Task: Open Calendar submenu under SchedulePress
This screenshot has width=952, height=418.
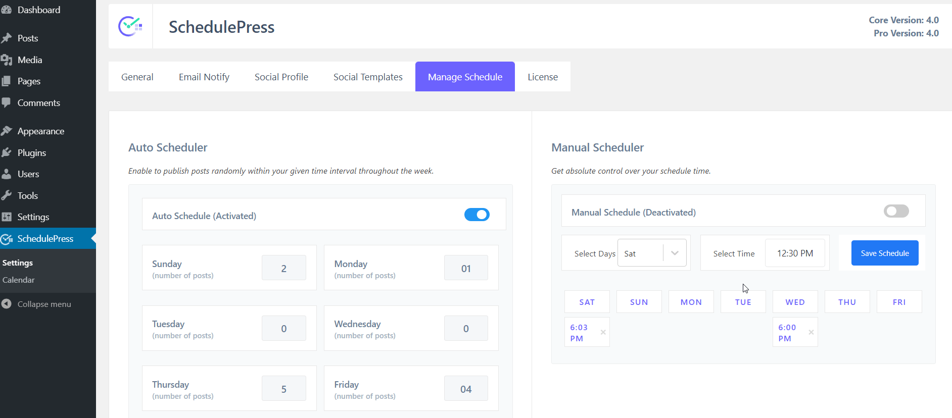Action: tap(19, 280)
